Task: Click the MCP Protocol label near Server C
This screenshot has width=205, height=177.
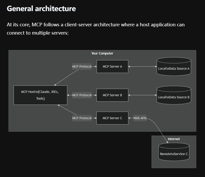Action: point(82,118)
